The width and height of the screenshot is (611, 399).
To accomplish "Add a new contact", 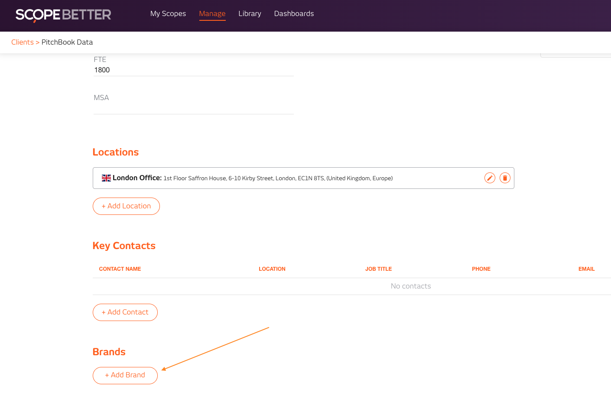I will click(x=125, y=312).
